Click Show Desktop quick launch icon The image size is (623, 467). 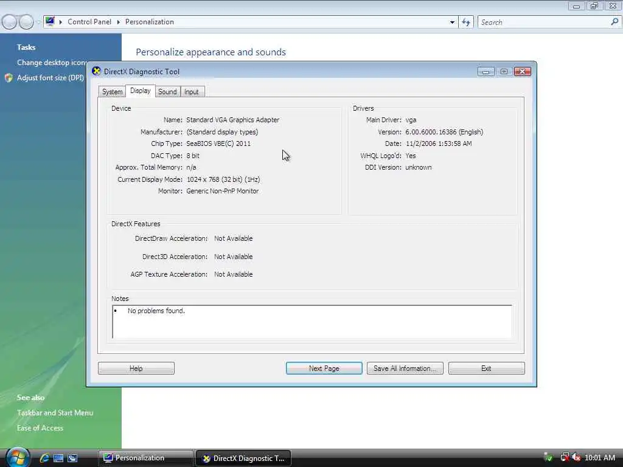58,458
